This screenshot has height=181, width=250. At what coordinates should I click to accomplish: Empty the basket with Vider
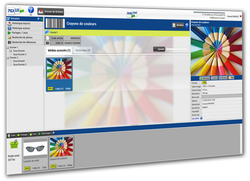click(x=11, y=135)
